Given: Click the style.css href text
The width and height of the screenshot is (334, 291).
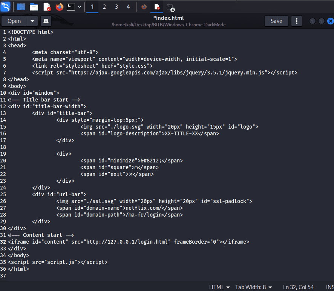Looking at the screenshot, I should click(x=135, y=66).
